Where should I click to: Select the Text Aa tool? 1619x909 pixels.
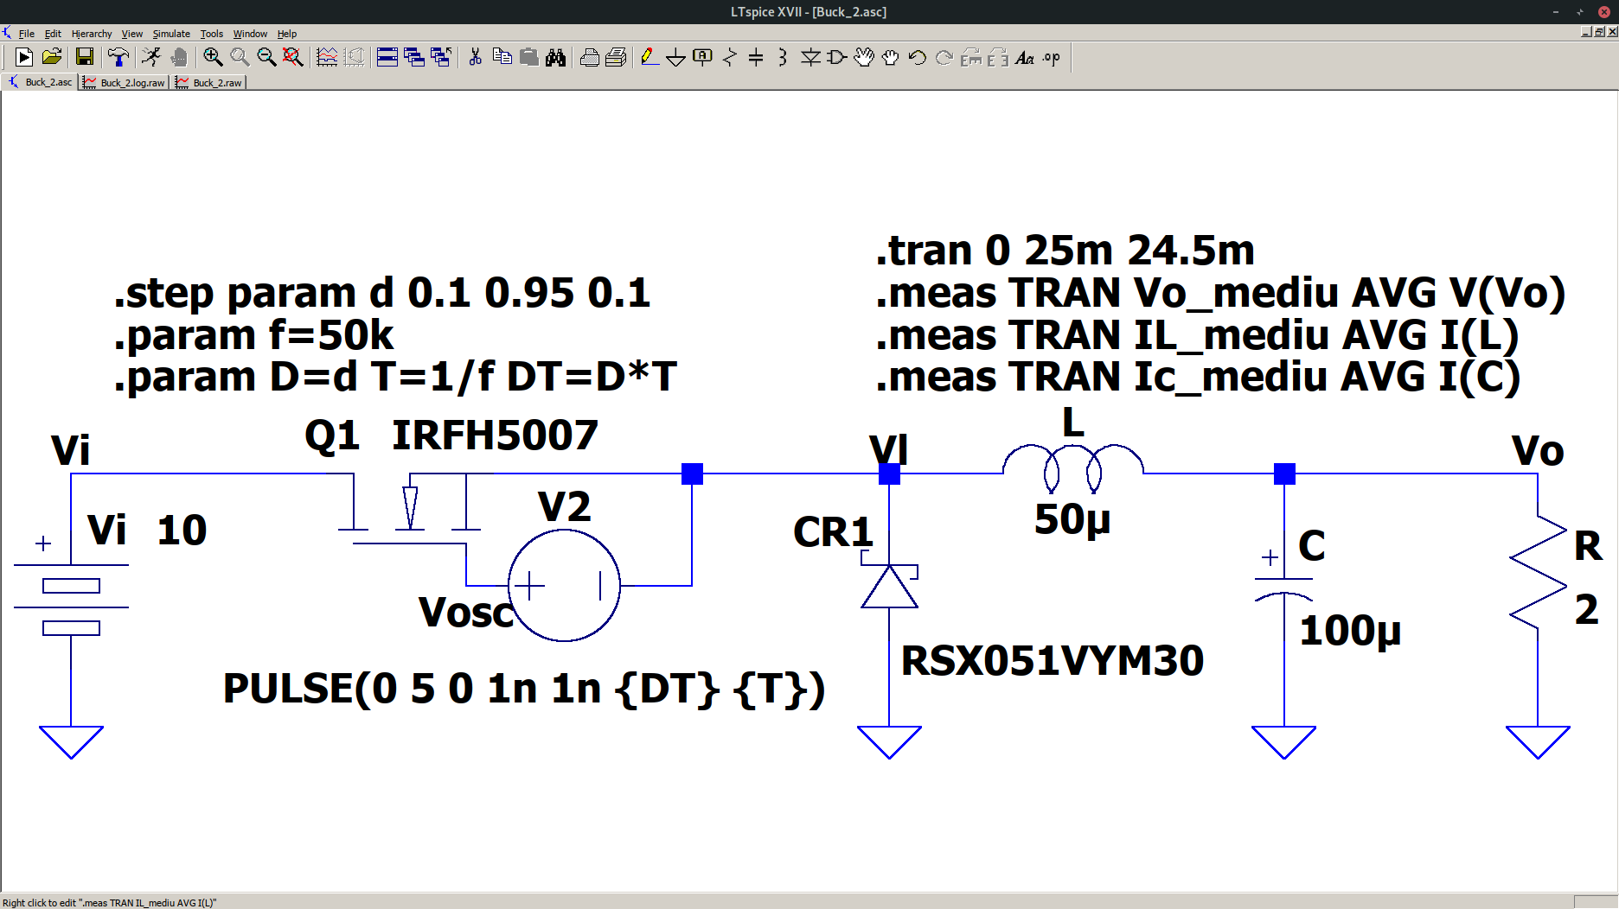(x=1025, y=57)
